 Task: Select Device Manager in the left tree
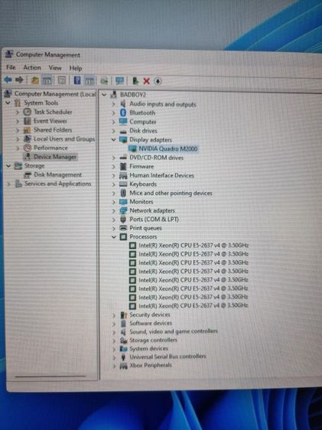55,157
